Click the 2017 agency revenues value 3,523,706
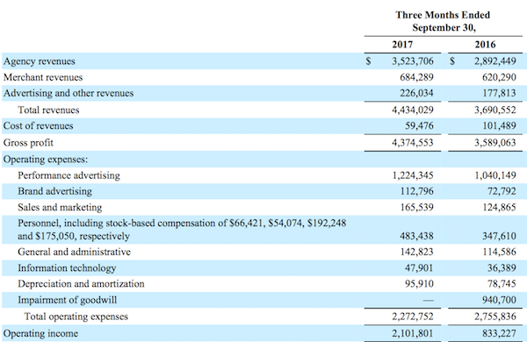This screenshot has width=527, height=342. [x=413, y=61]
